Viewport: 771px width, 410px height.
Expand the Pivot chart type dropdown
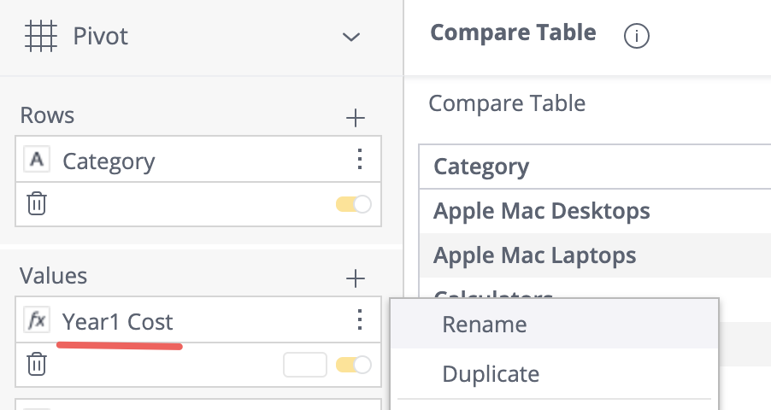coord(351,37)
